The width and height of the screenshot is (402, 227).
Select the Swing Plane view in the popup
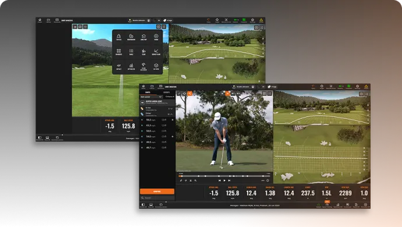tap(156, 52)
